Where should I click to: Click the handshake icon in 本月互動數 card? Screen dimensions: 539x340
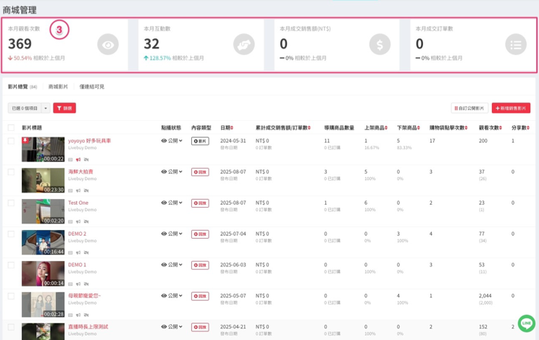[x=243, y=45]
